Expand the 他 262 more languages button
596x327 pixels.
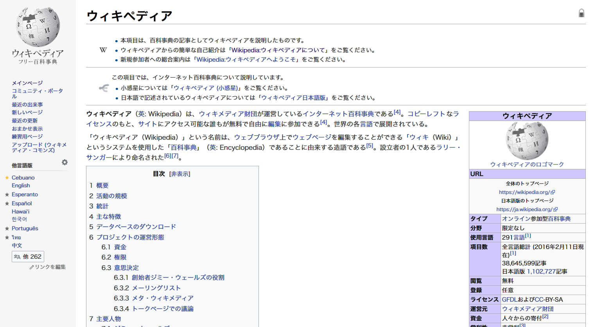click(28, 256)
